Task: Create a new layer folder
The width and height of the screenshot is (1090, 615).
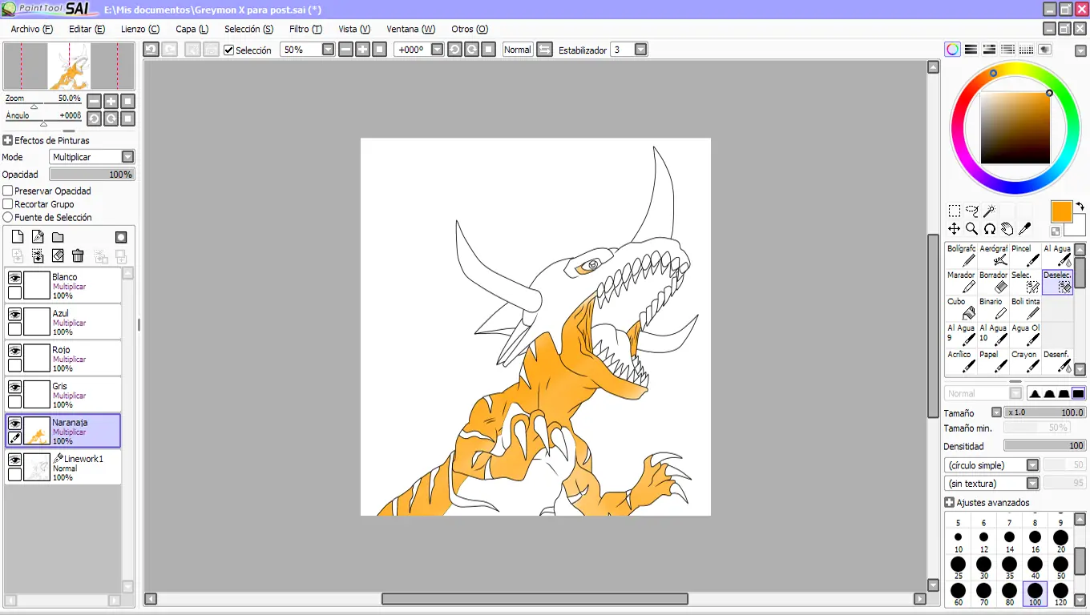Action: coord(58,237)
